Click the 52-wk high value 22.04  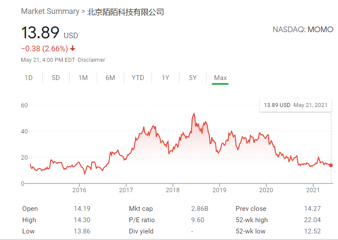[313, 220]
